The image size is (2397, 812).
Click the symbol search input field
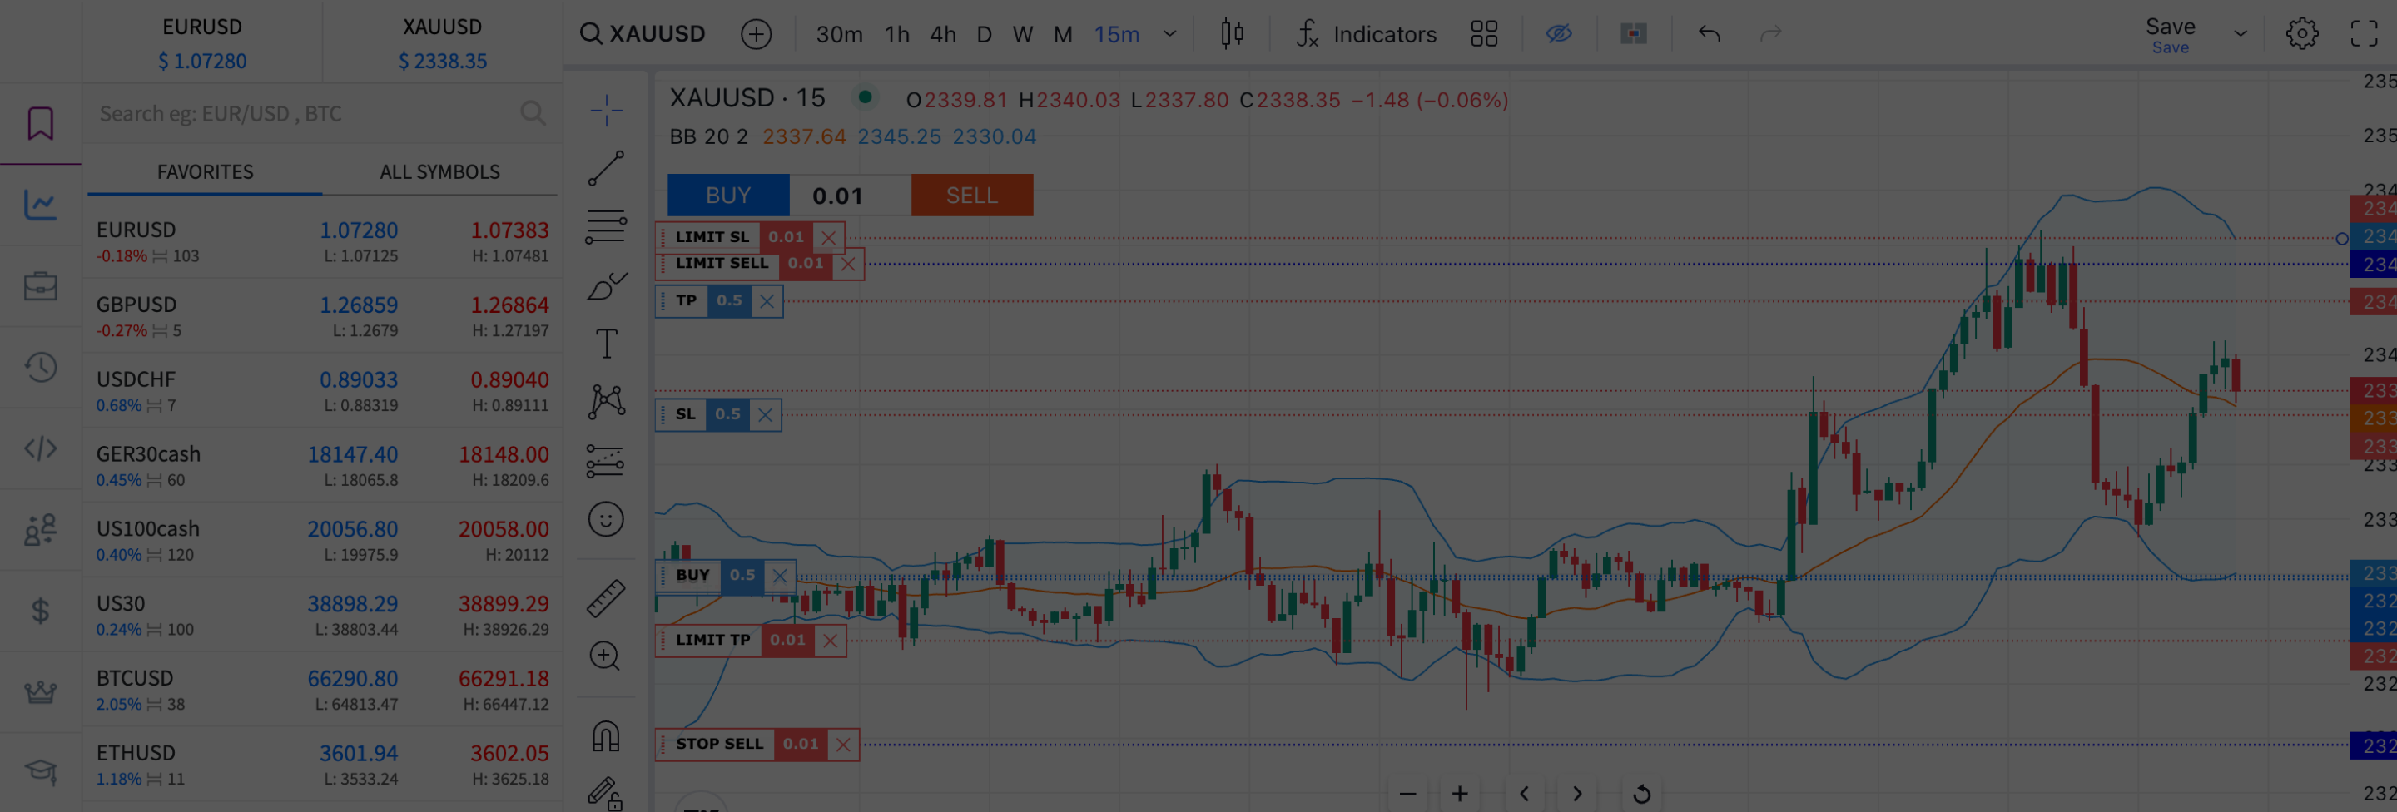click(307, 113)
